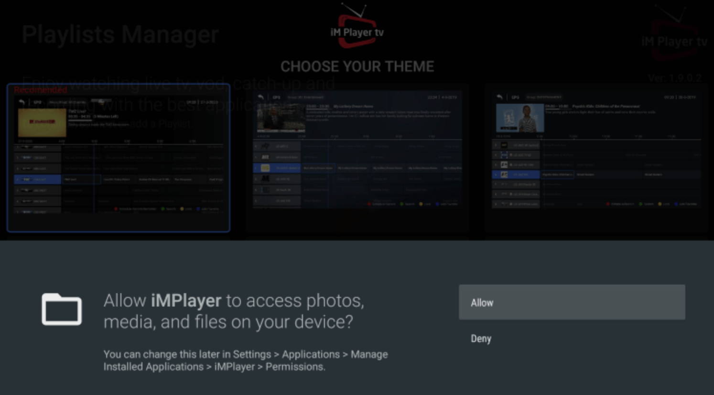The width and height of the screenshot is (714, 395).
Task: Click the yellow video thumbnail in the first theme
Action: (42, 122)
